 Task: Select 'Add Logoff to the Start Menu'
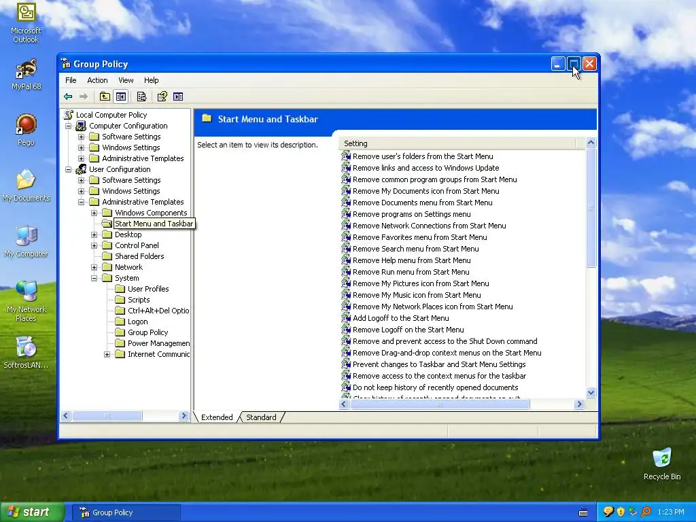(401, 318)
